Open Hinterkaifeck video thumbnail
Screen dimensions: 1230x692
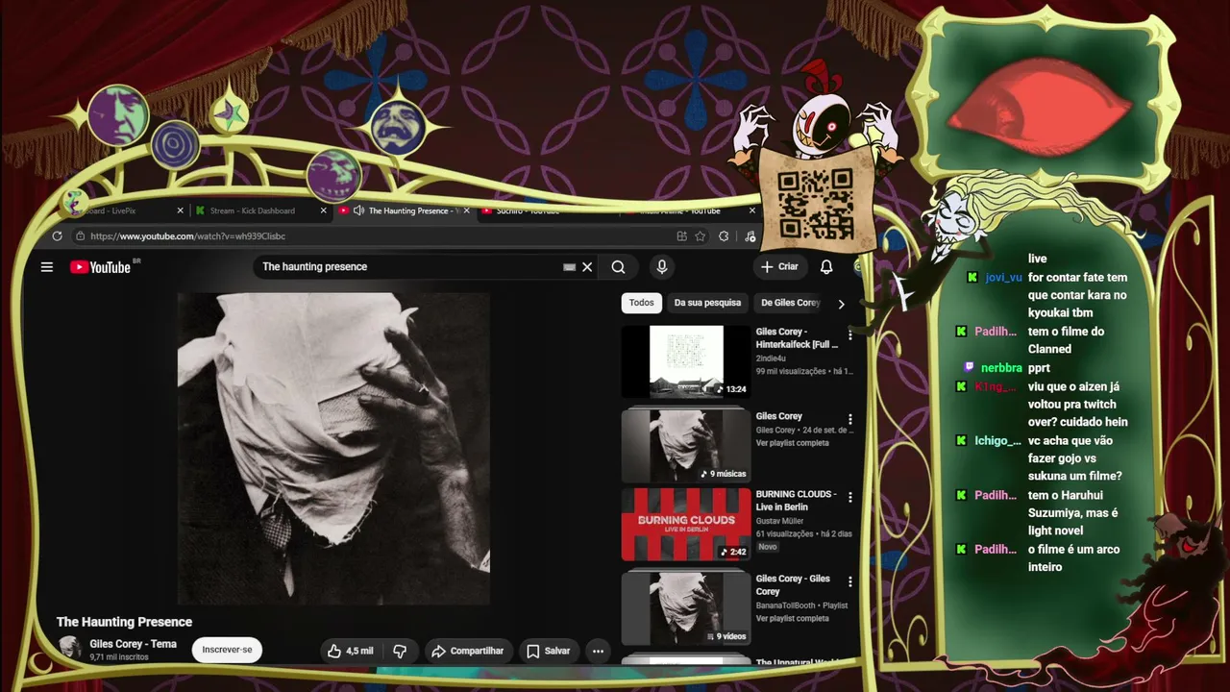coord(686,361)
